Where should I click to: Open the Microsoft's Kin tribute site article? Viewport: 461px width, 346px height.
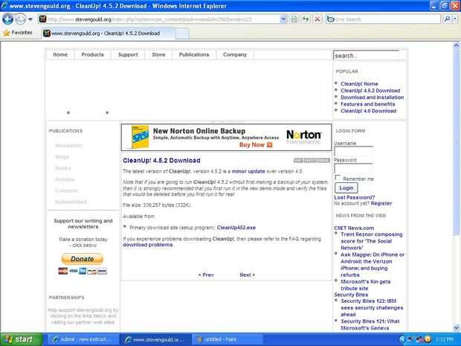click(365, 285)
